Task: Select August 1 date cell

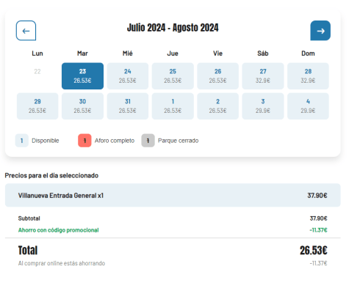Action: 173,106
